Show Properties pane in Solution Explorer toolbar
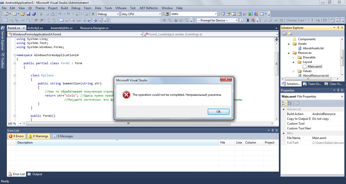 pyautogui.click(x=284, y=33)
